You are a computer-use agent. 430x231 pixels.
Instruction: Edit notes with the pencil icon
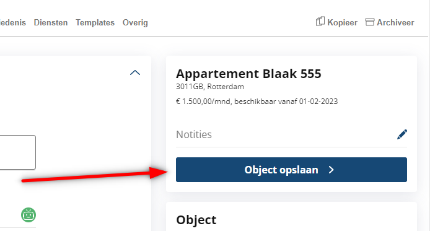402,134
